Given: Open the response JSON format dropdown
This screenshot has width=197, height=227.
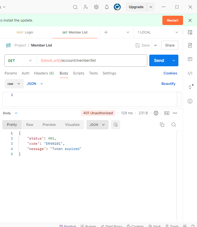Looking at the screenshot, I should 97,125.
